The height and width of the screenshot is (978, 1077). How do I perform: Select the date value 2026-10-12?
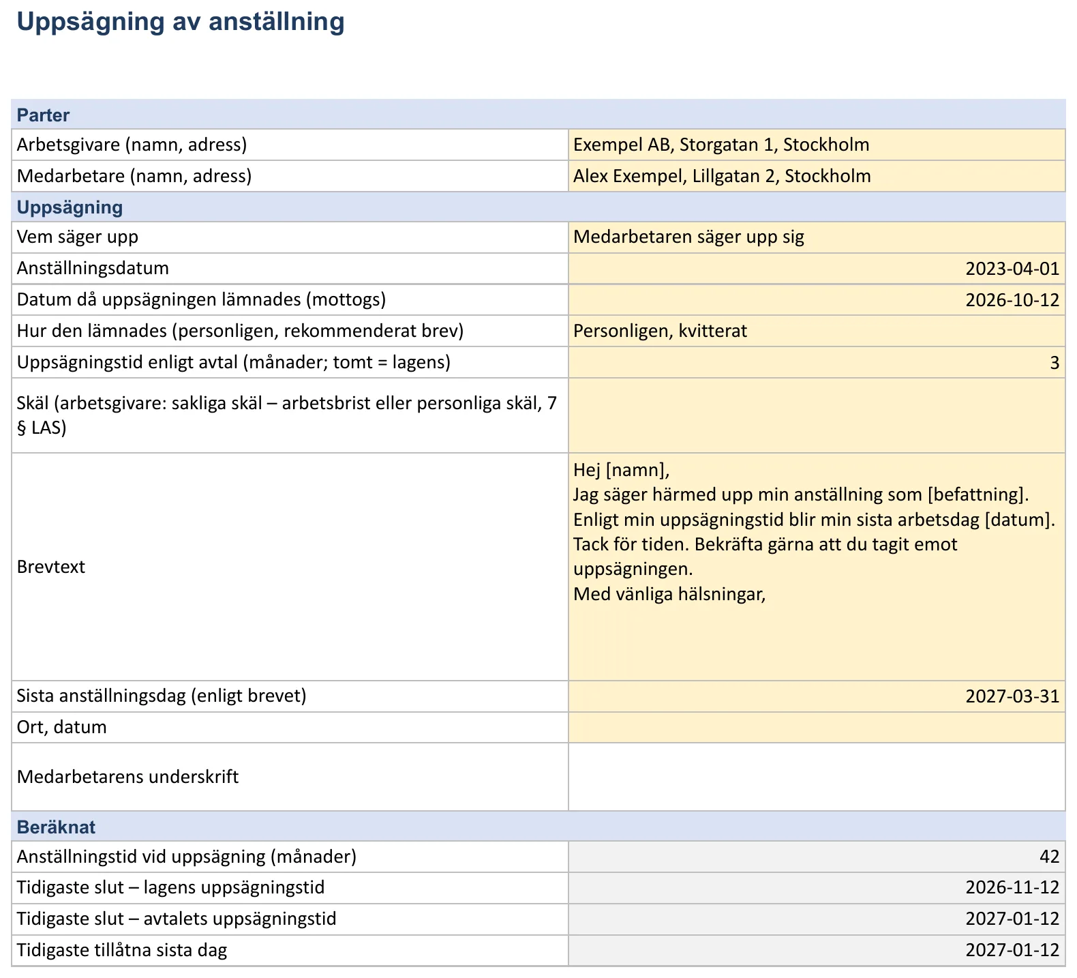pyautogui.click(x=817, y=299)
